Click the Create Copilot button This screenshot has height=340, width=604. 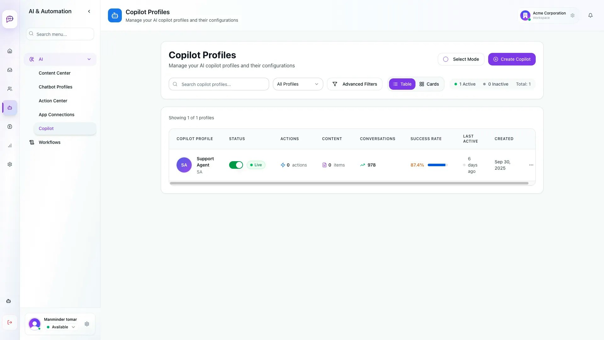(x=511, y=59)
